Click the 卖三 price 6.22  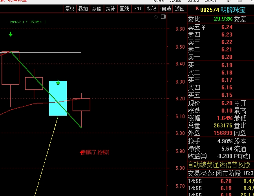(227, 42)
